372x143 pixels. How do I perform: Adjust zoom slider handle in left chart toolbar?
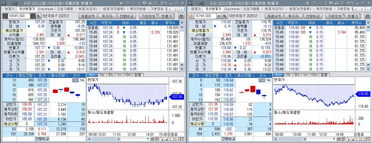tap(148, 139)
